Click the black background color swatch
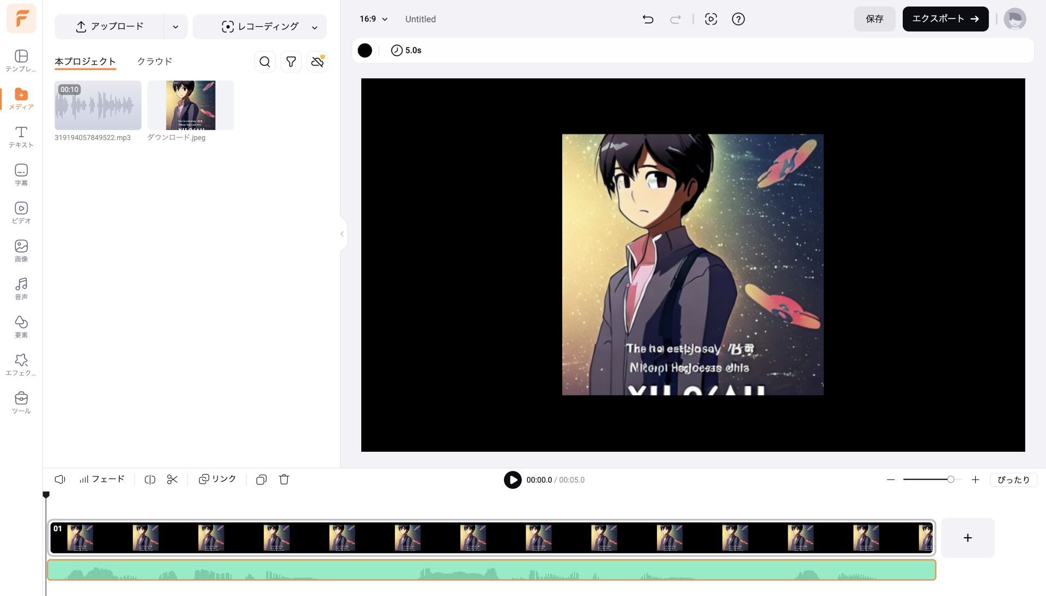 pos(365,51)
